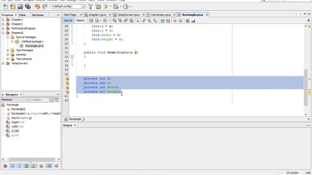Open the empty filter dropdown in Navigator
The width and height of the screenshot is (312, 175).
click(x=42, y=100)
